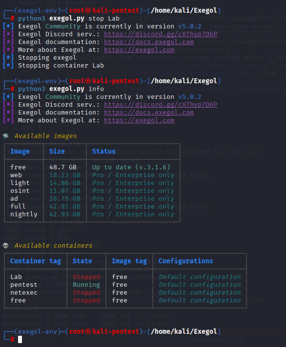Click 'Pro / Enterprise only' in the nightly row
Screen dimensions: 286x347
pos(133,214)
